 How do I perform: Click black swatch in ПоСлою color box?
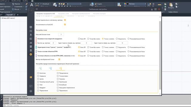click(x=128, y=4)
